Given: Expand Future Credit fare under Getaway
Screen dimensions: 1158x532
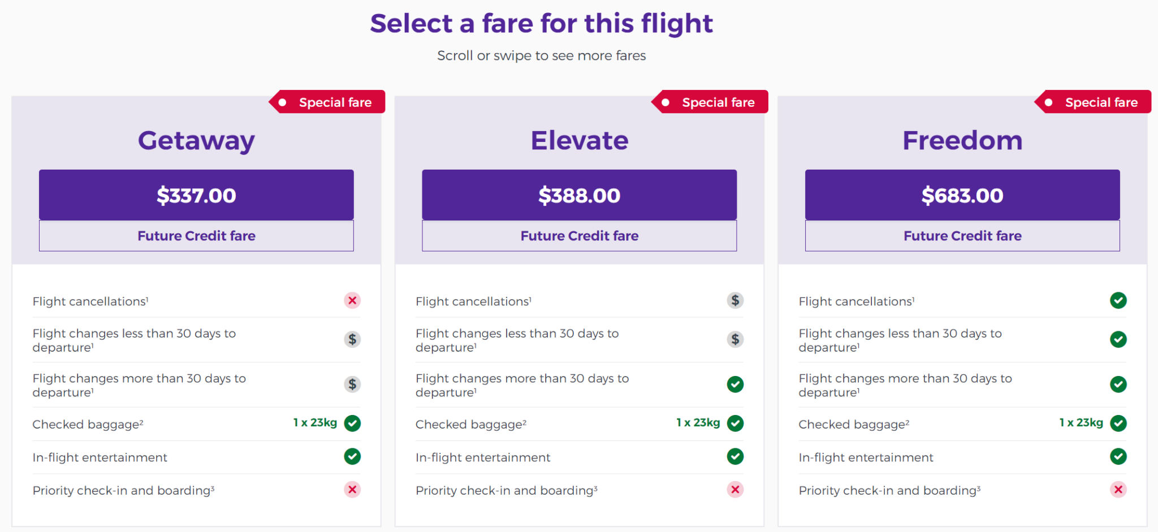Looking at the screenshot, I should pos(196,236).
